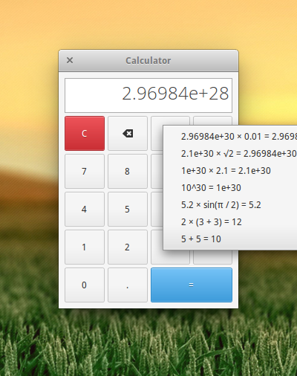Select history entry 2.96984e+30 × 0.01
This screenshot has height=376, width=297.
(230, 137)
